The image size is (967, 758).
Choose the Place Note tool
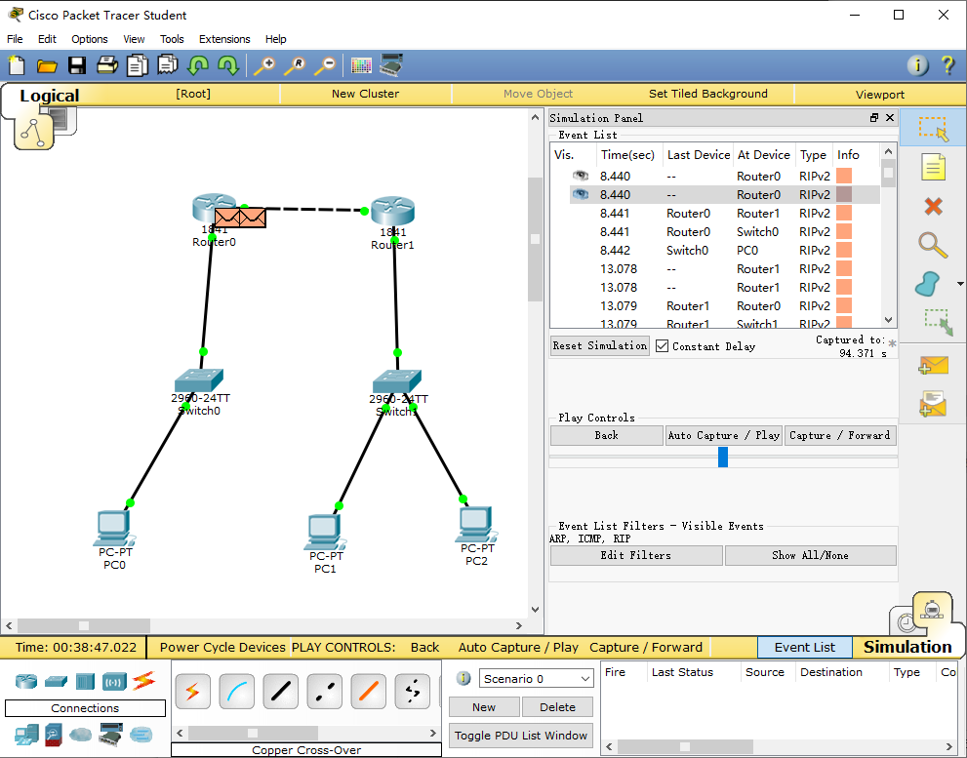(933, 167)
